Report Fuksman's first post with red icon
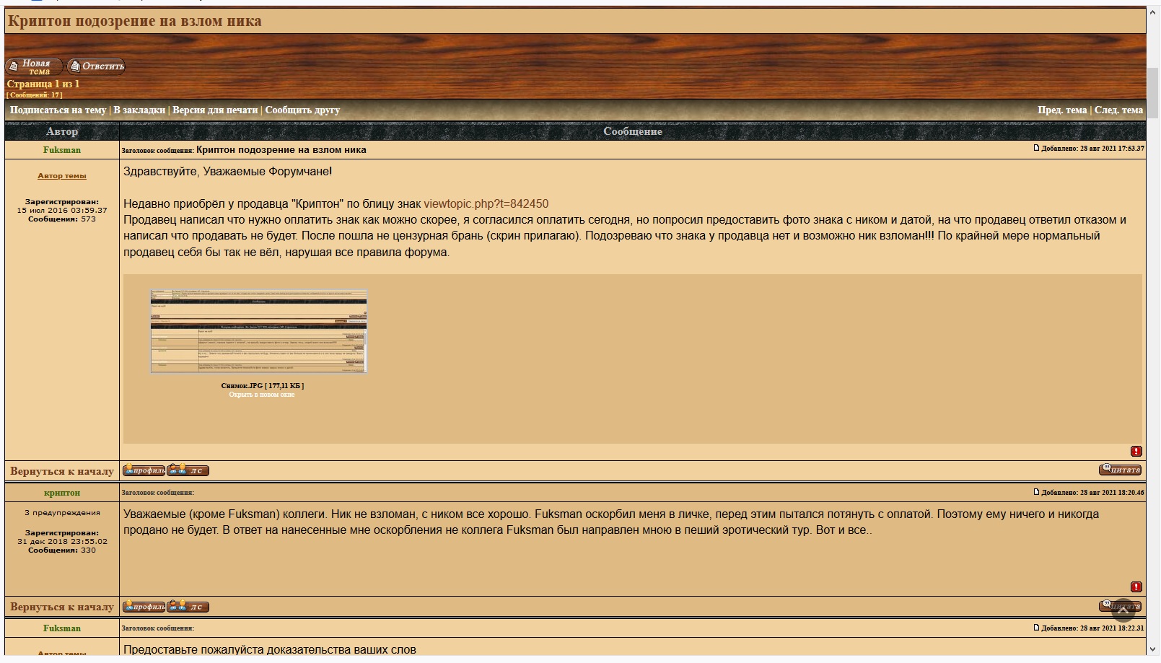 [1136, 451]
